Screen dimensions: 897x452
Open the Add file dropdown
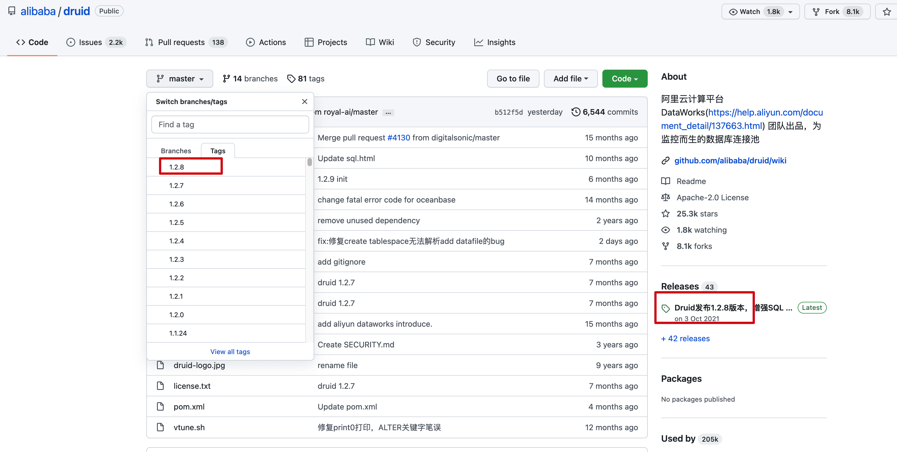(570, 79)
